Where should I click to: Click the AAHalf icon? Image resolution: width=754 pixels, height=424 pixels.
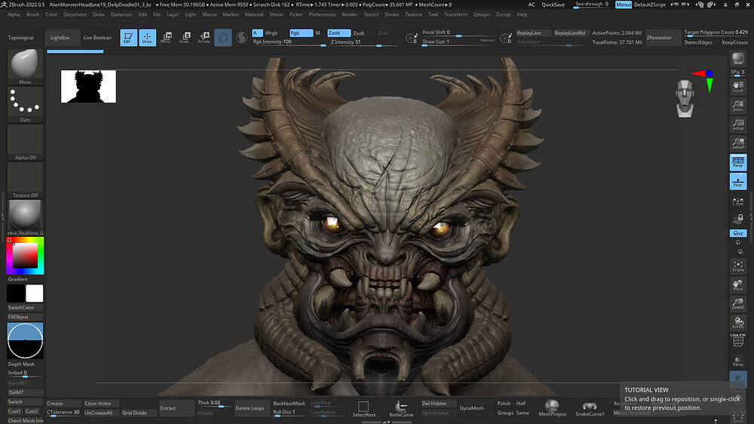tap(737, 143)
